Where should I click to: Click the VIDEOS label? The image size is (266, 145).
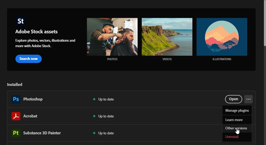coord(167,59)
